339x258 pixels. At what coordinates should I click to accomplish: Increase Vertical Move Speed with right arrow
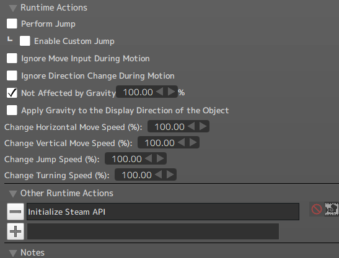tap(193, 142)
